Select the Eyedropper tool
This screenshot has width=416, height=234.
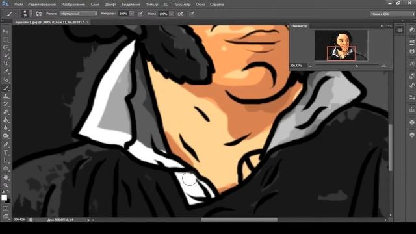point(6,71)
